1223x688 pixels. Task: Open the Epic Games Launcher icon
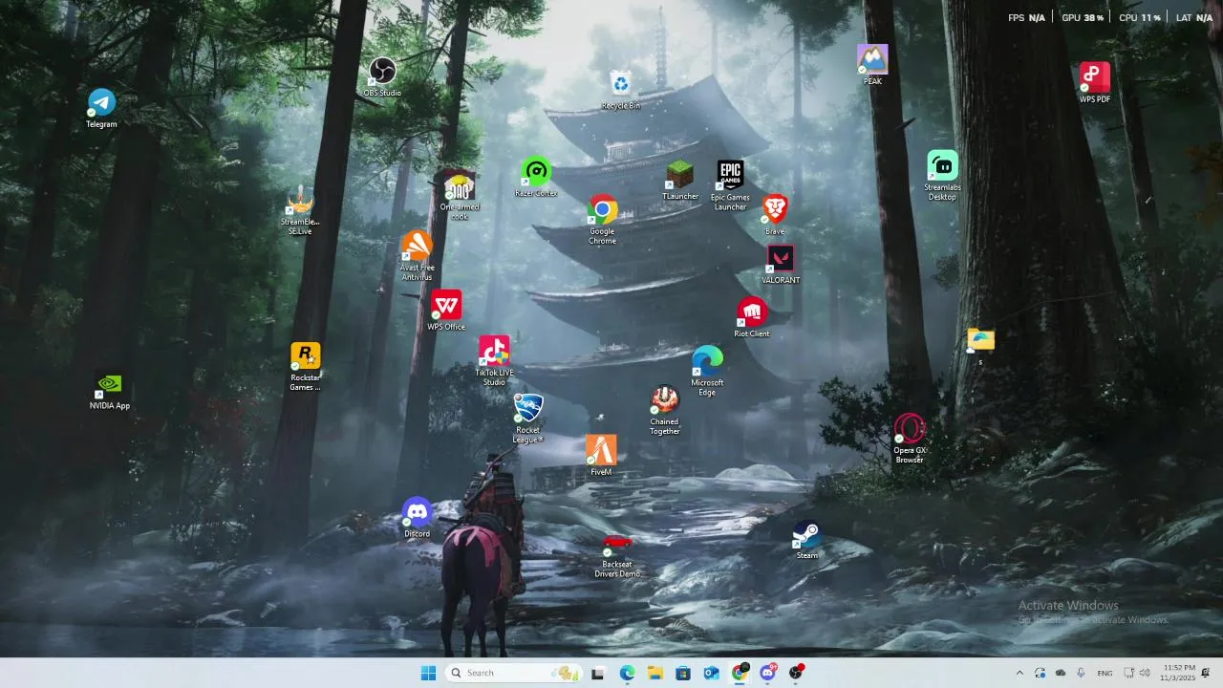[x=730, y=186]
